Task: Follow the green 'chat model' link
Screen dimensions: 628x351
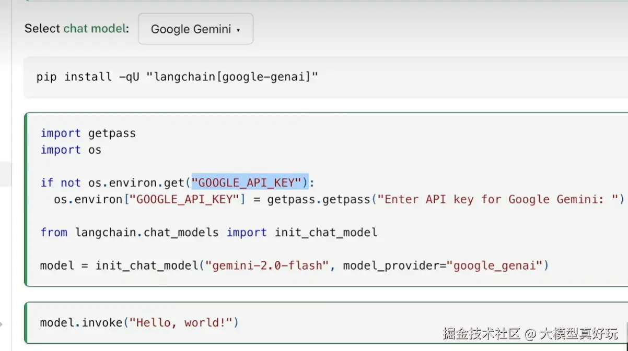Action: point(96,29)
